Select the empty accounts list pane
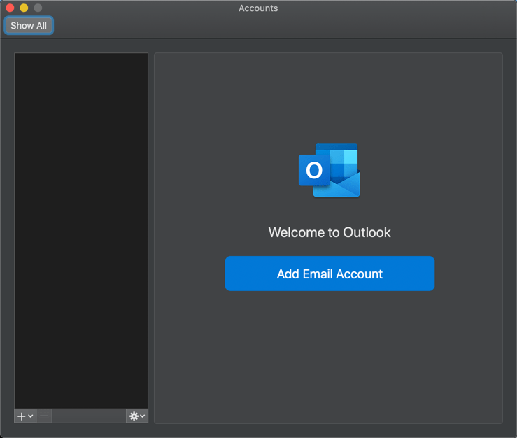The width and height of the screenshot is (517, 438). coord(81,231)
